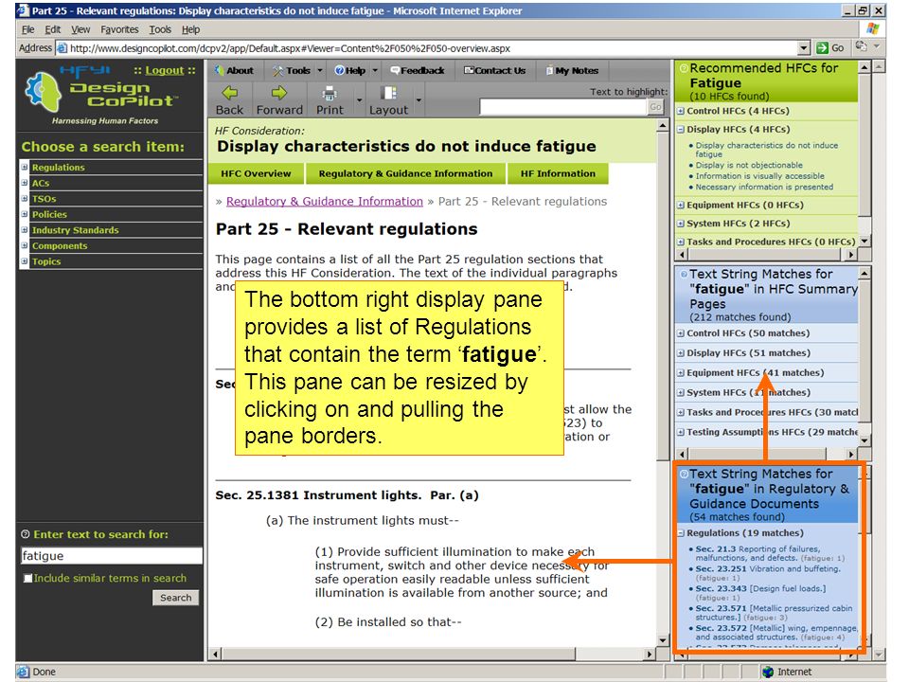Click the search text field containing fatigue
909x682 pixels.
(x=112, y=556)
